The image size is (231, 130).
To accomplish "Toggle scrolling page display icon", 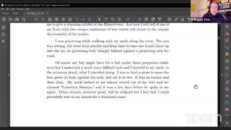I will [90, 19].
